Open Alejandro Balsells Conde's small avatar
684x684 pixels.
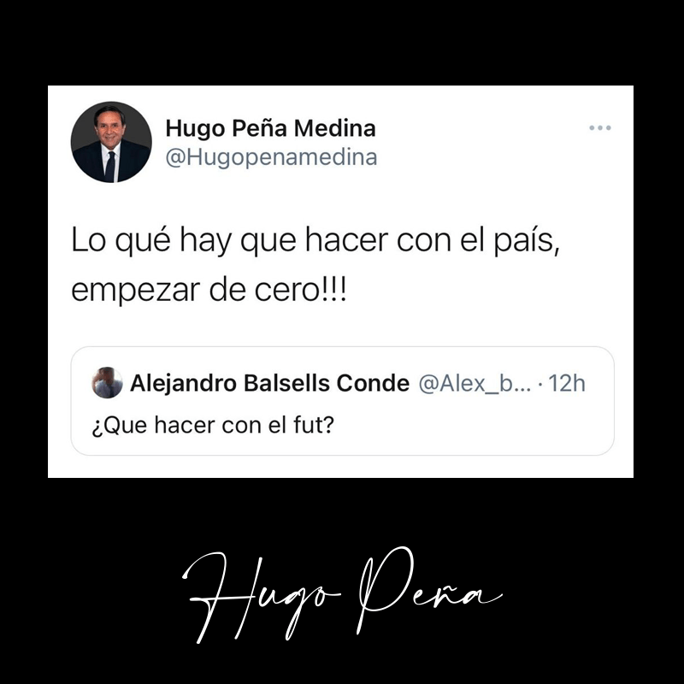click(x=107, y=382)
